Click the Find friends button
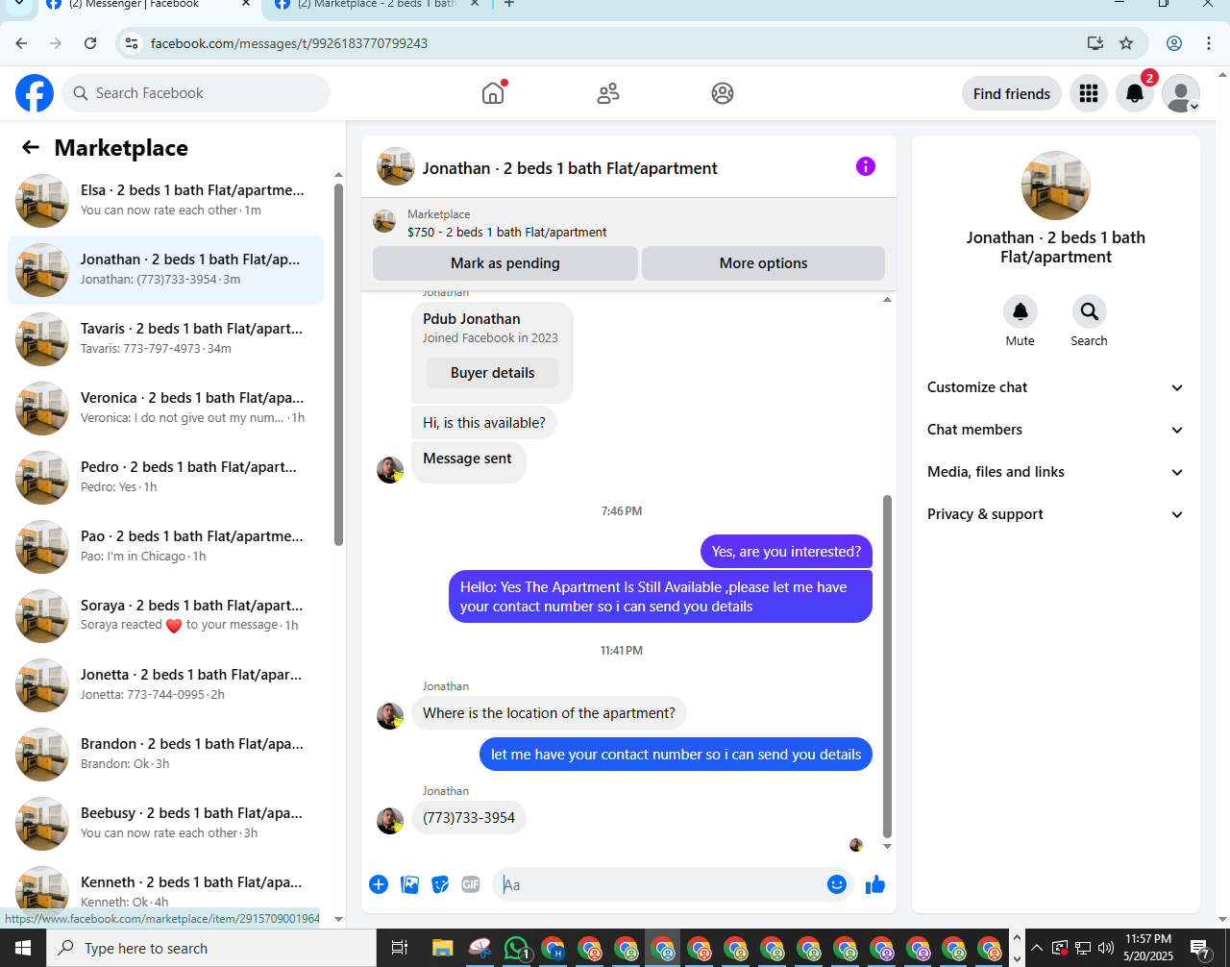This screenshot has height=967, width=1230. (1012, 93)
